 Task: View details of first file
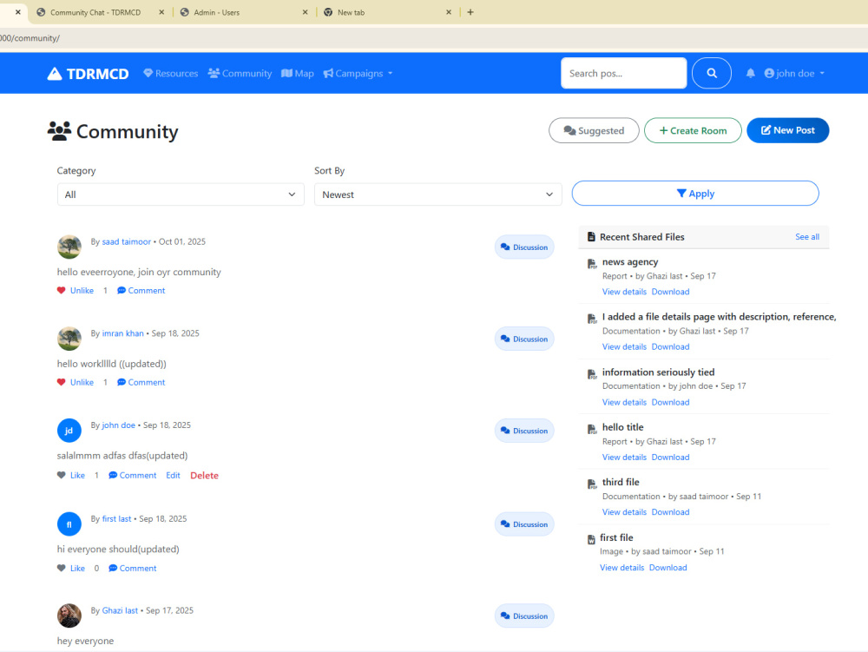(x=622, y=567)
